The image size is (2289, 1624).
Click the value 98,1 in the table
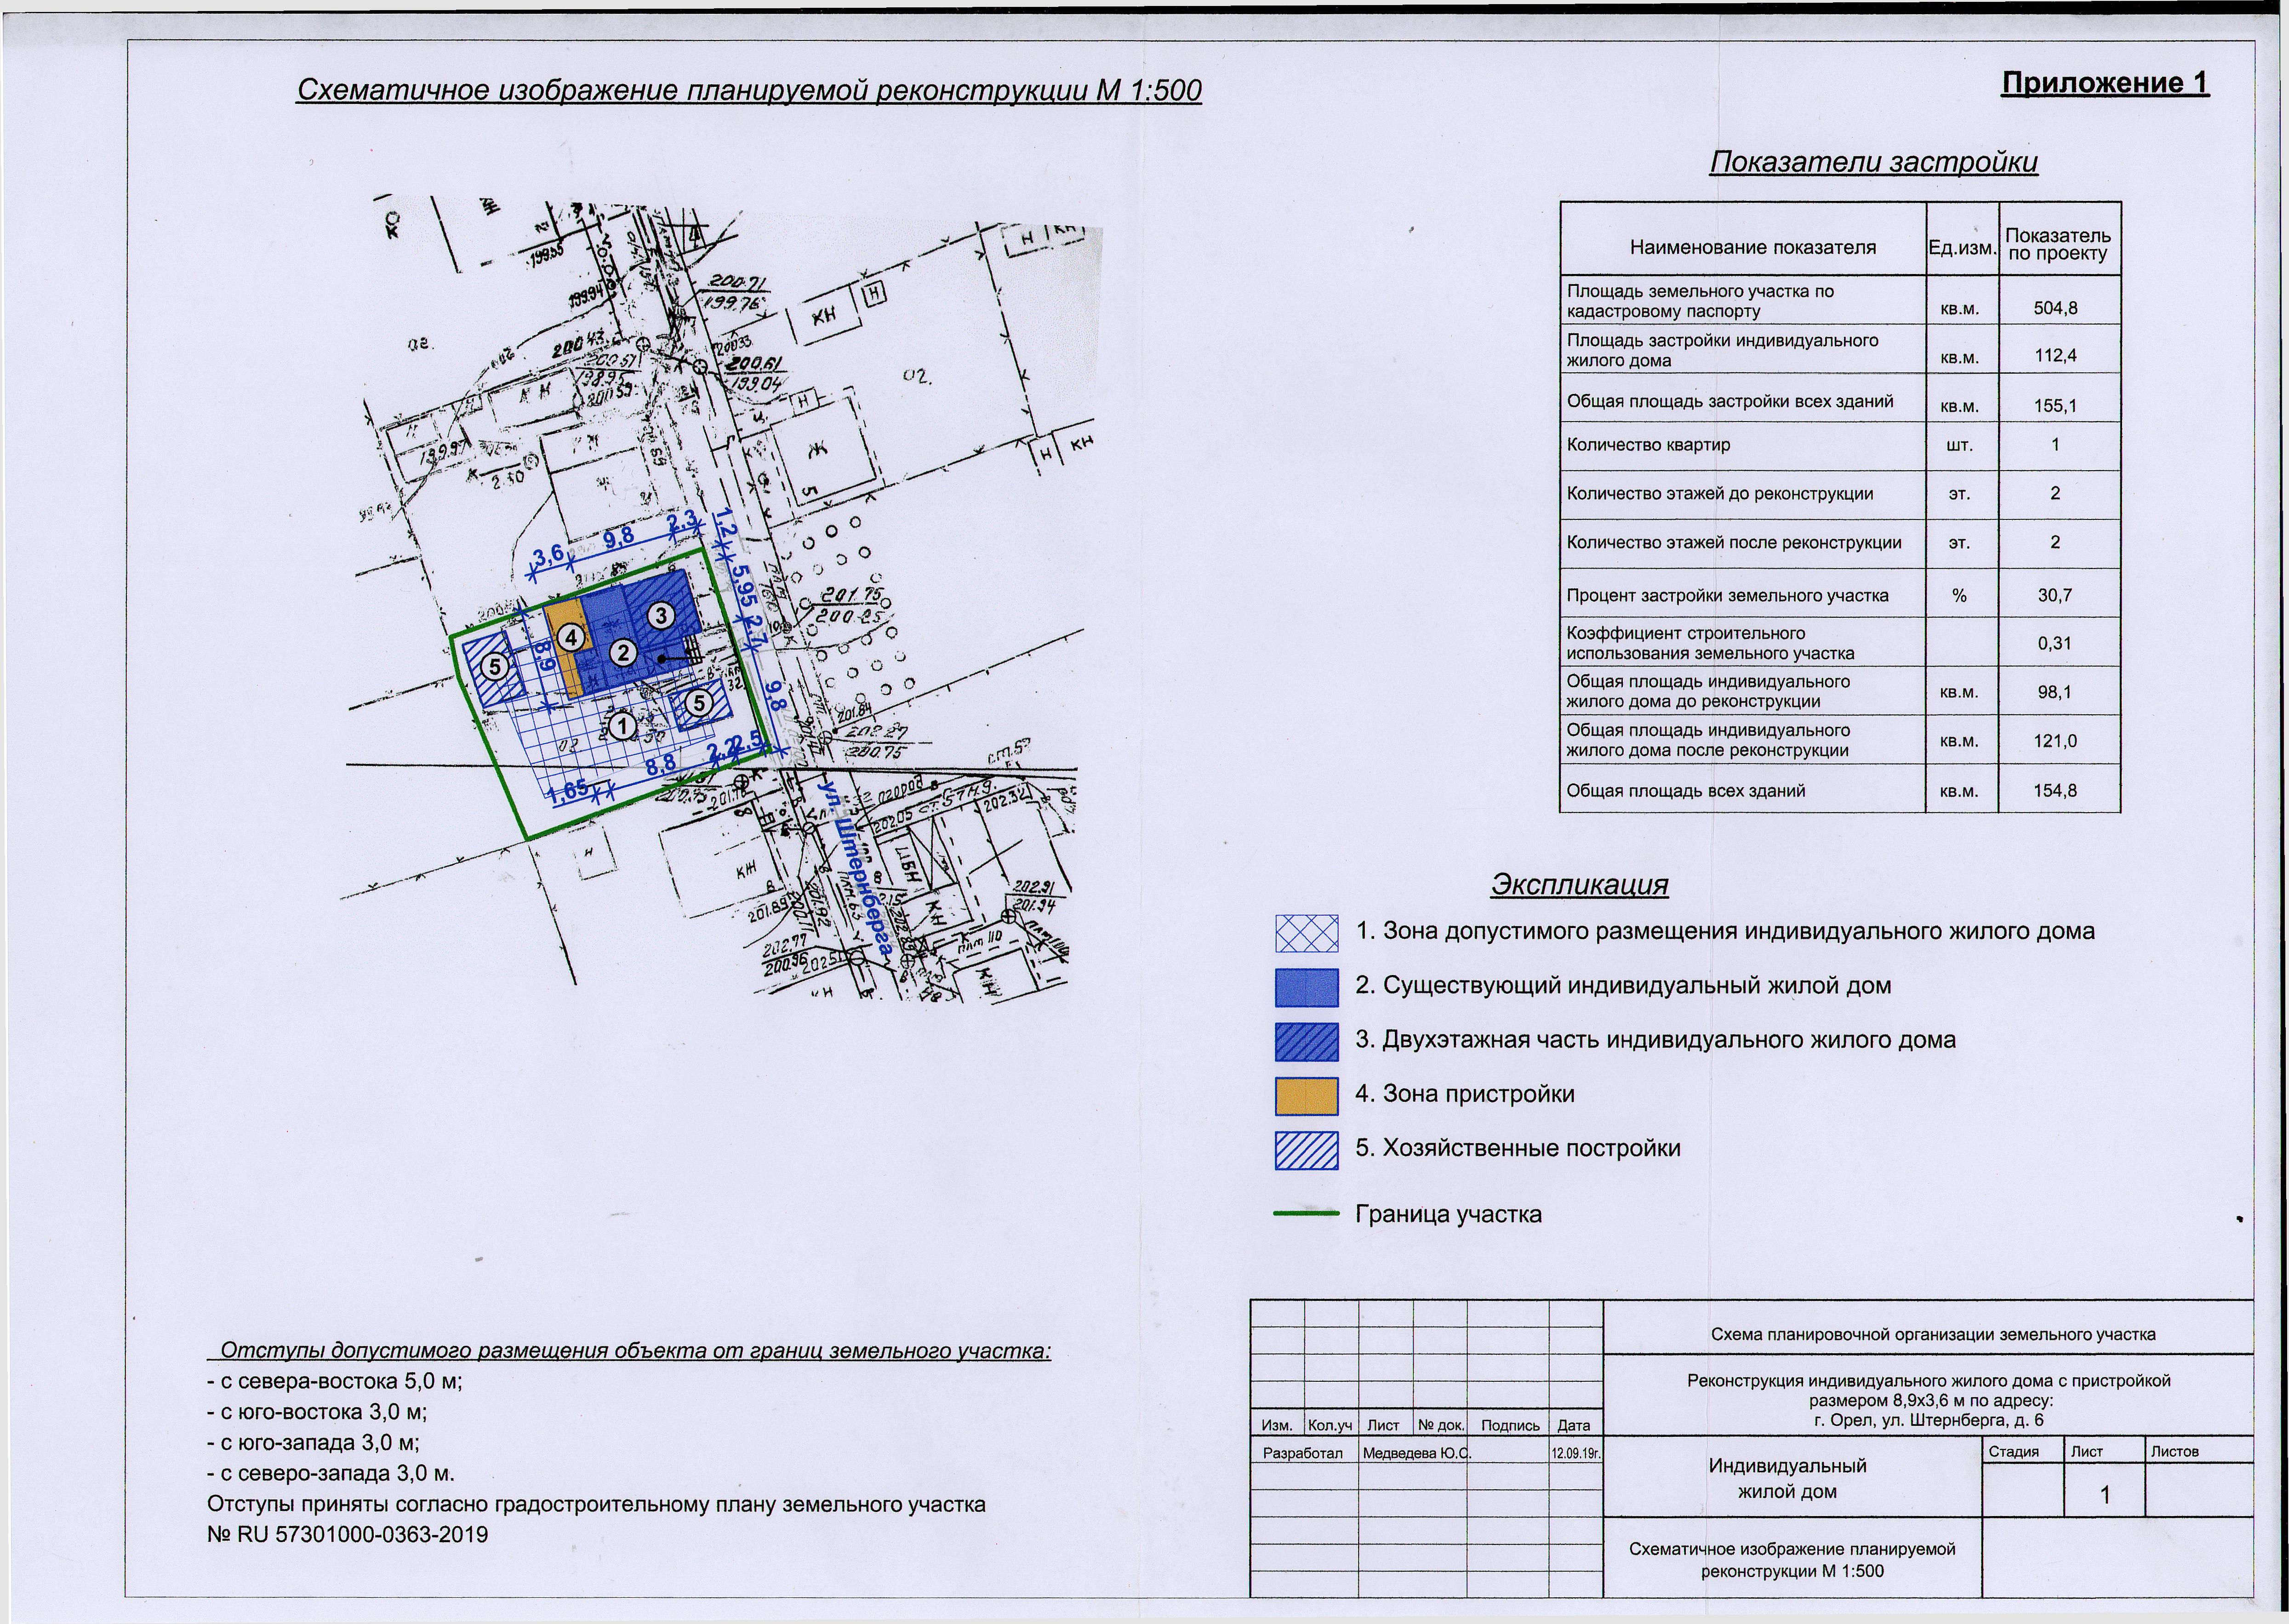click(x=2055, y=692)
